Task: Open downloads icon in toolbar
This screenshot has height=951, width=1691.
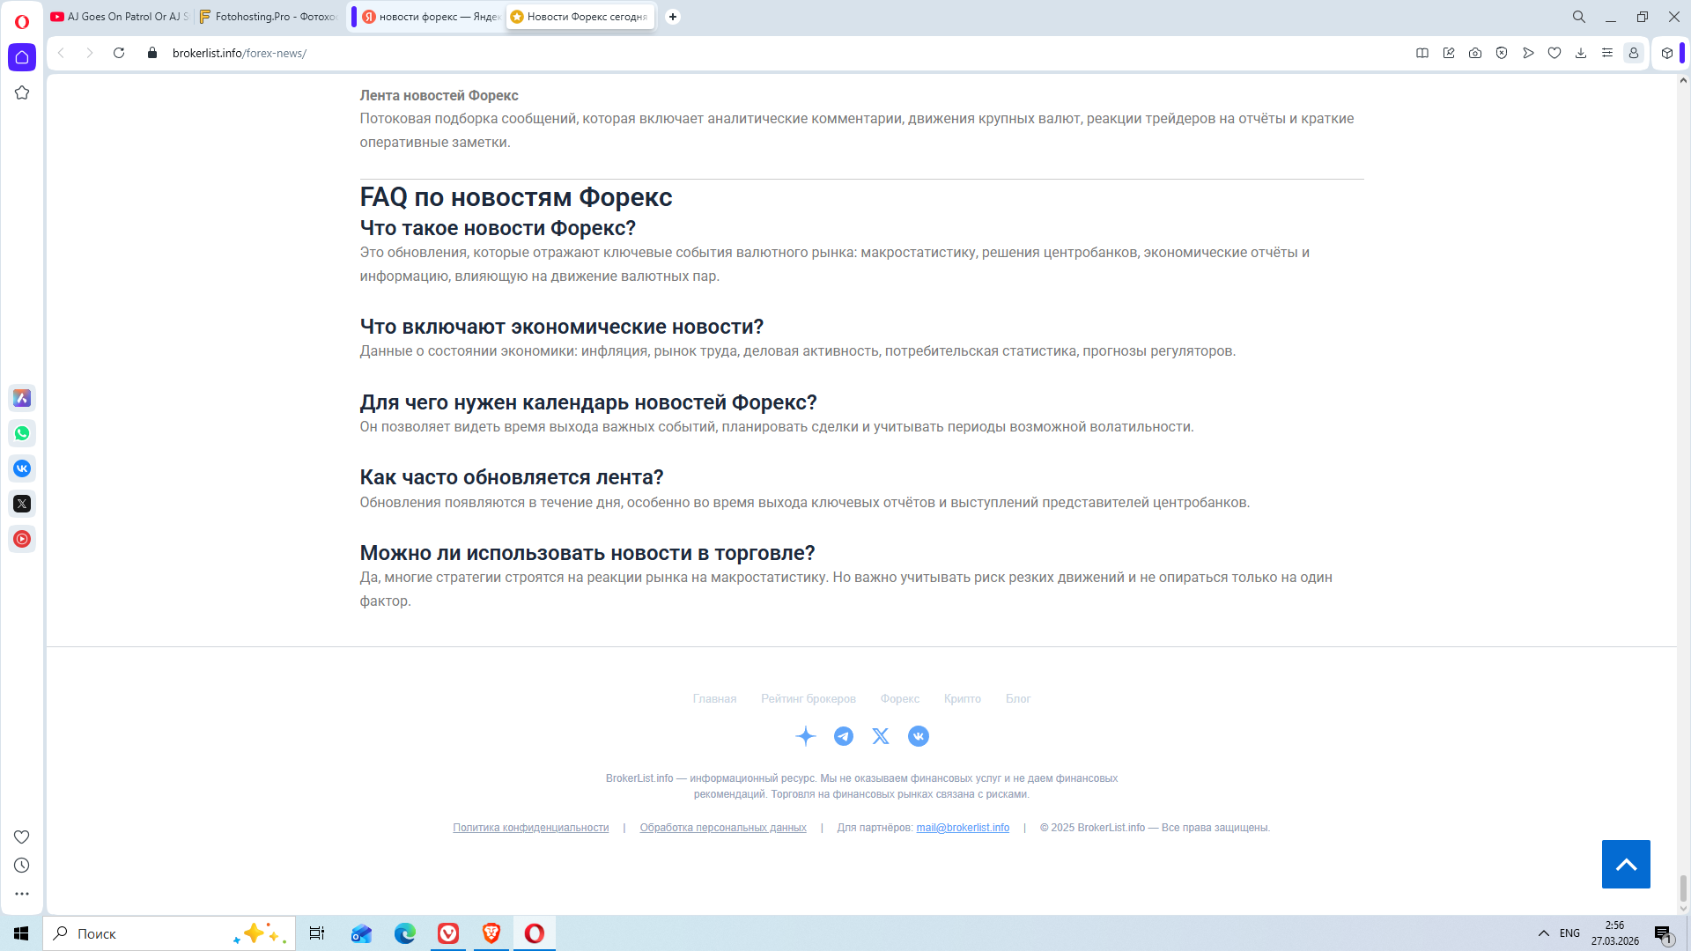Action: 1581,53
